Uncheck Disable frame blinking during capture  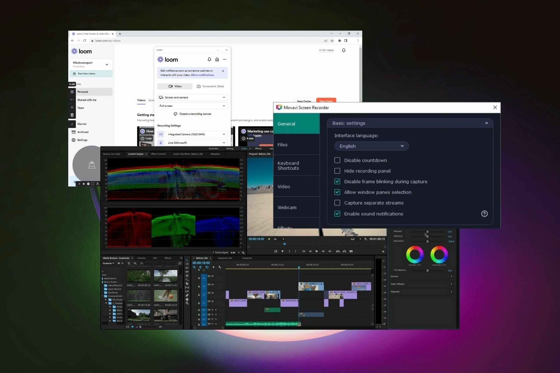coord(337,182)
